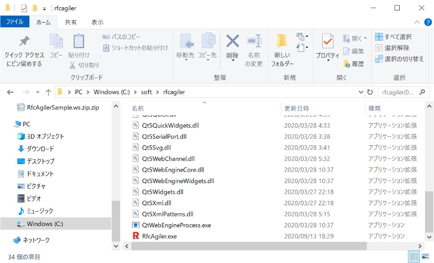This screenshot has width=434, height=263.
Task: Open recent locations dropdown arrow
Action: (38, 92)
